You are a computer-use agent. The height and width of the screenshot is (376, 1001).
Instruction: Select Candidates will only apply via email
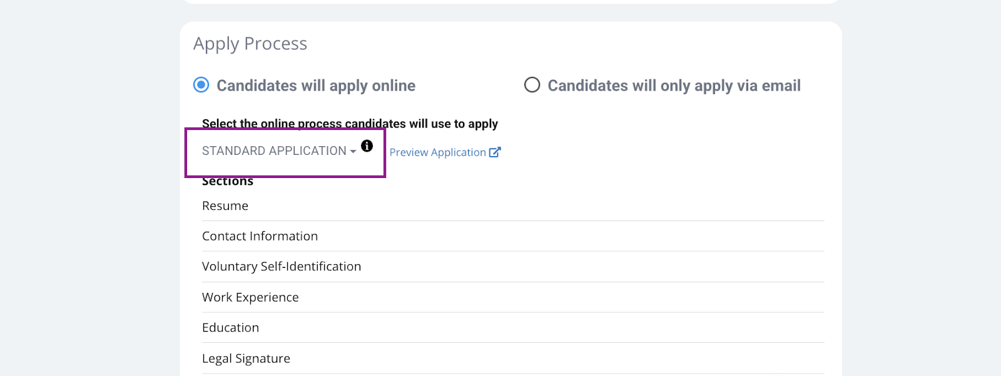[x=532, y=85]
